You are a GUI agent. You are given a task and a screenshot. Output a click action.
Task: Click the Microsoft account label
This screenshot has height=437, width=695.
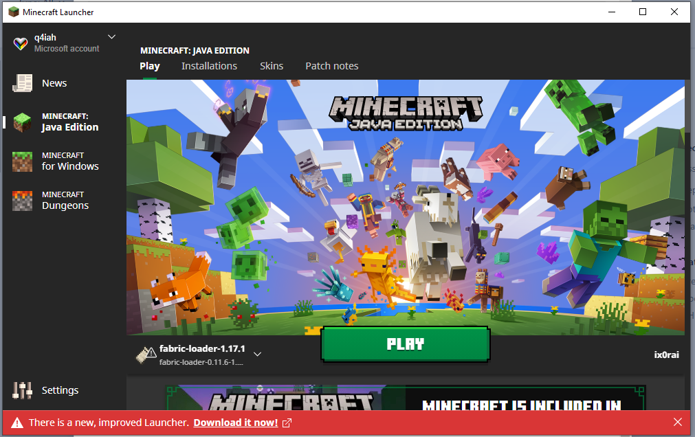click(x=67, y=49)
